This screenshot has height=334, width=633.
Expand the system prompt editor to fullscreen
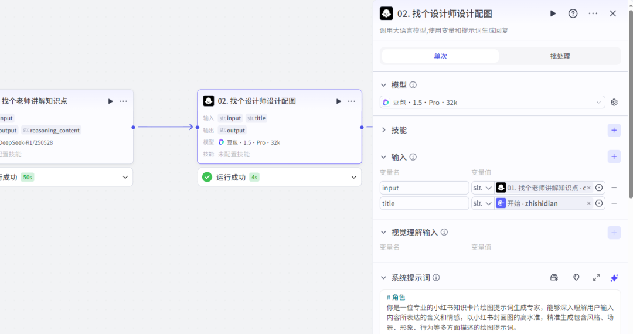coord(596,278)
